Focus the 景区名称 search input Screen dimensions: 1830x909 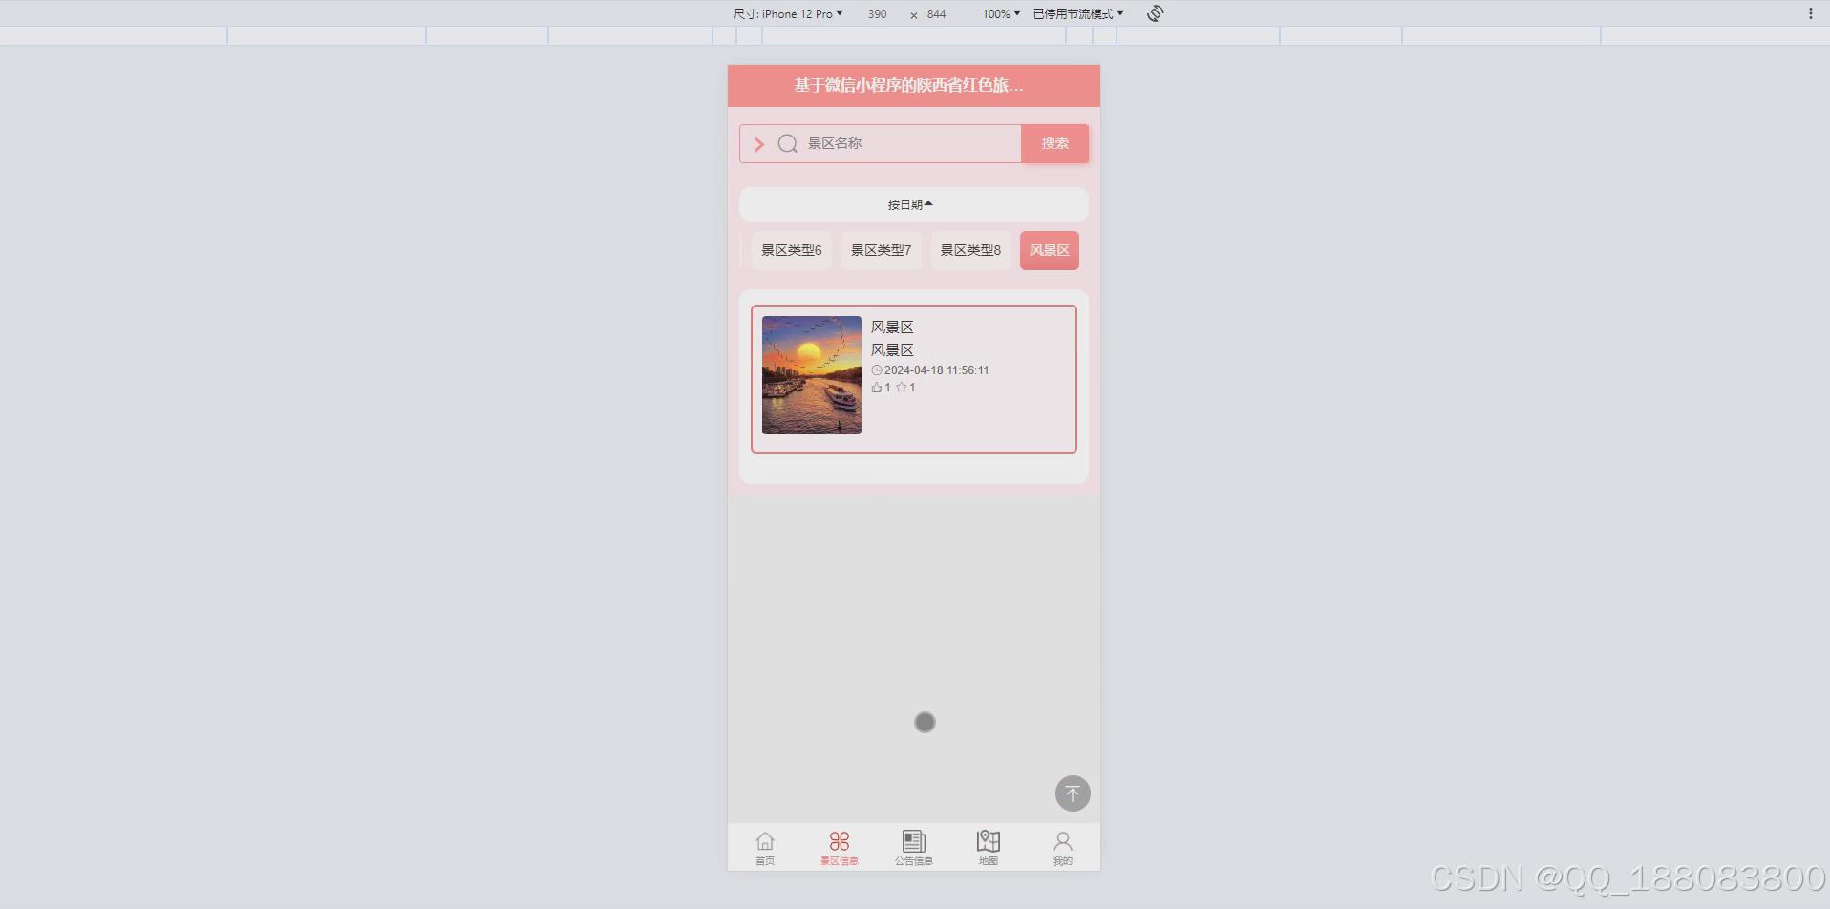click(912, 143)
